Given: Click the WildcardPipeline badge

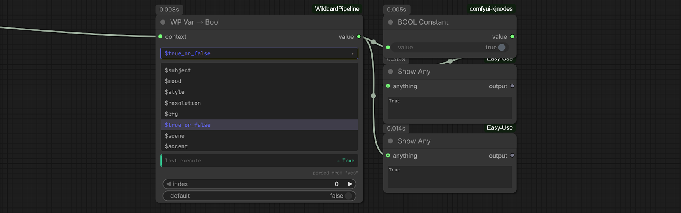Looking at the screenshot, I should pos(337,9).
